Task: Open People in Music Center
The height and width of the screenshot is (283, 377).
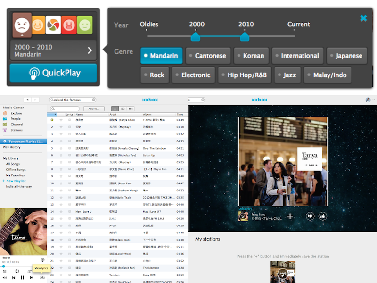Action: coord(16,119)
